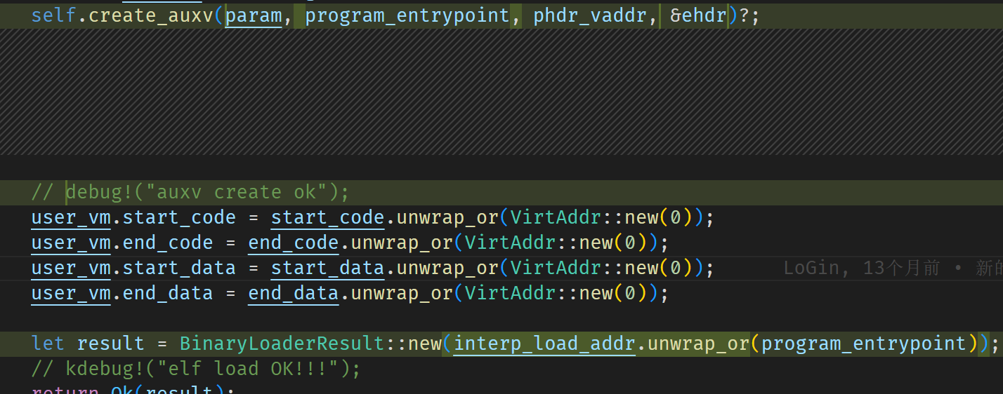The image size is (1003, 394).
Task: Click the BinaryLoaderResult type name
Action: pos(282,344)
